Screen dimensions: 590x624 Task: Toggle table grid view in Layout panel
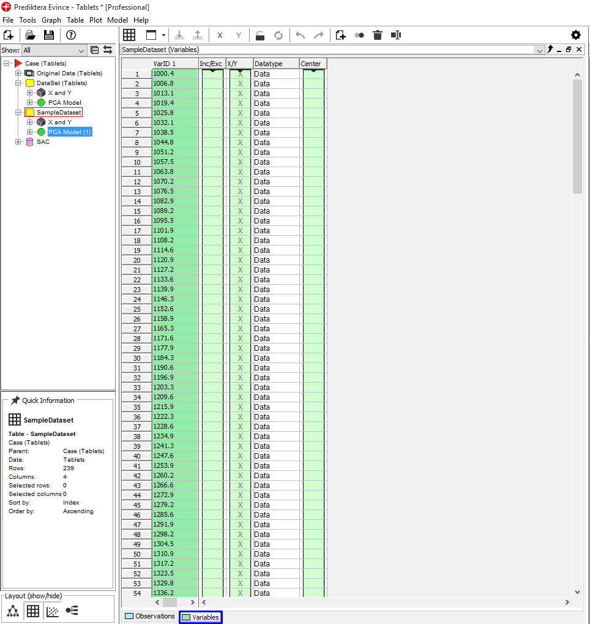33,611
